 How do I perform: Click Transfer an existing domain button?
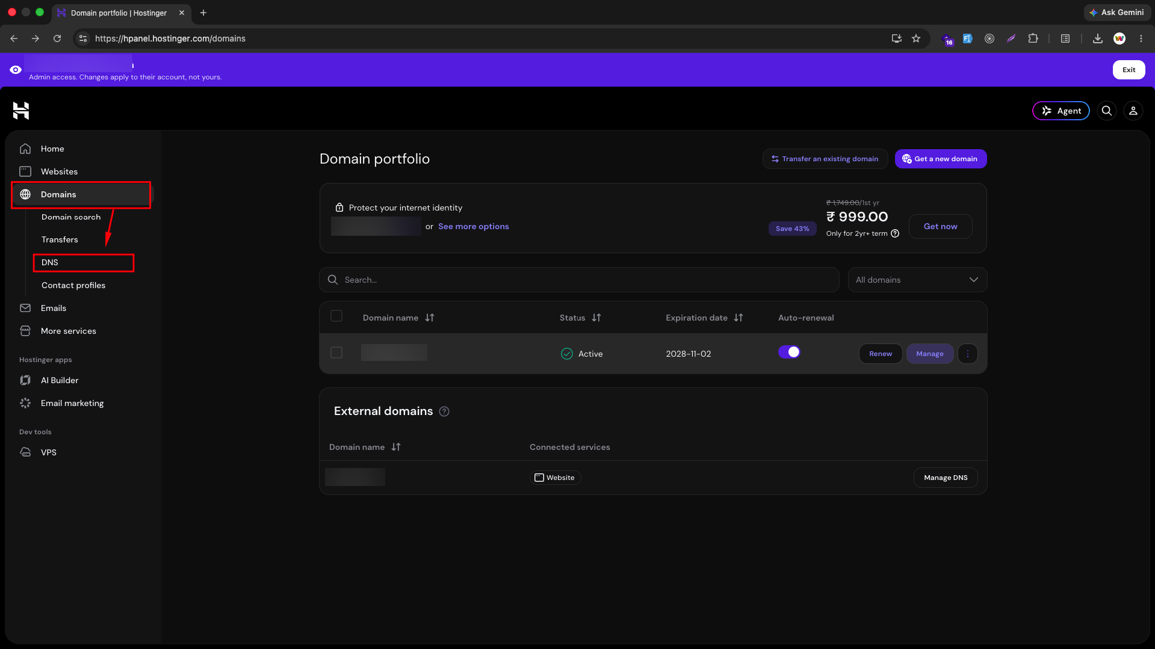825,159
